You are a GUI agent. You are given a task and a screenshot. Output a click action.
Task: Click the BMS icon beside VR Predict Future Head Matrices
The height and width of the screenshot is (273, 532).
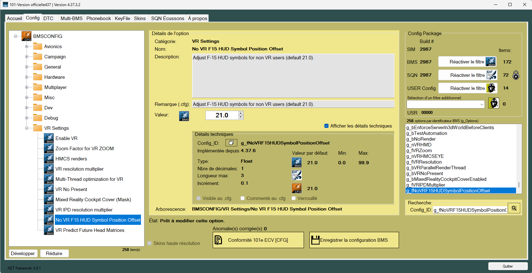pos(49,230)
